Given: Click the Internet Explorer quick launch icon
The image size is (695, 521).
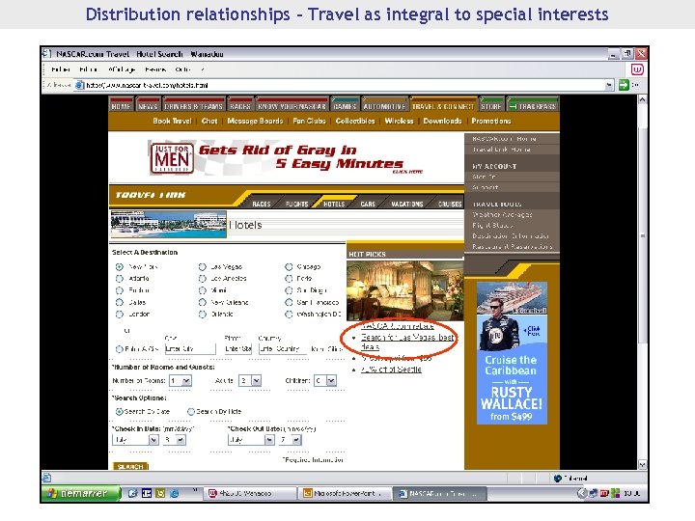Looking at the screenshot, I should tap(174, 493).
